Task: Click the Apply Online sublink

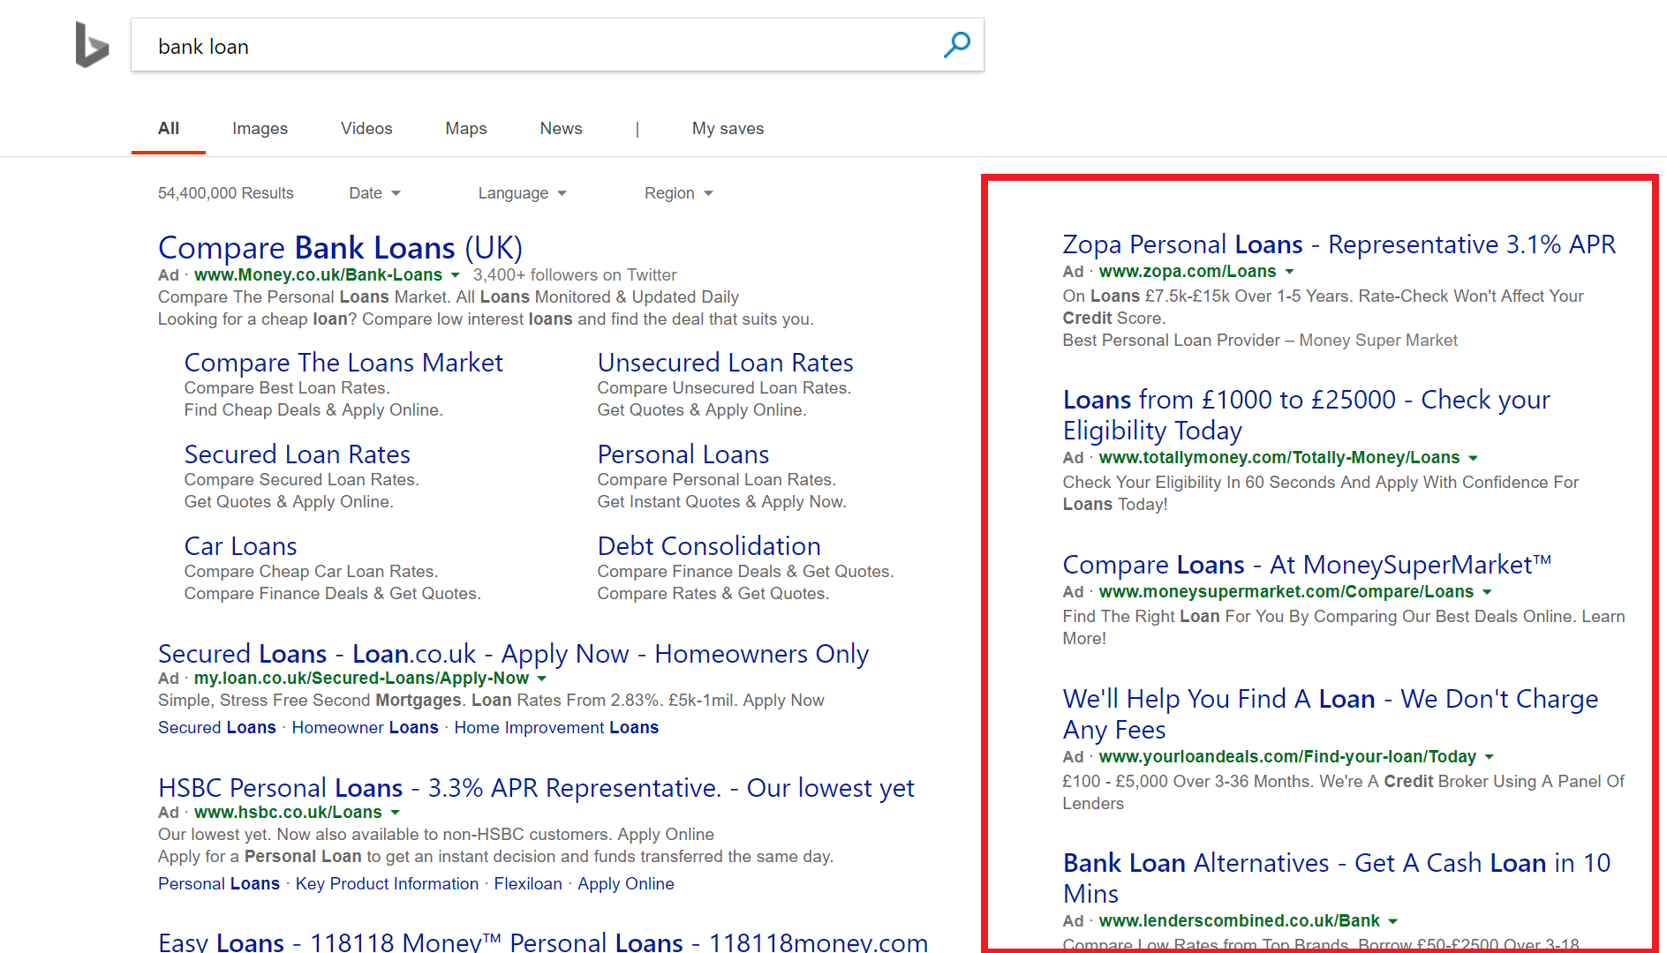Action: (x=626, y=884)
